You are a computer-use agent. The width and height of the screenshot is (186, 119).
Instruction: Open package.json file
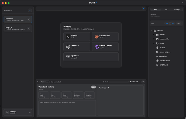click(x=163, y=56)
